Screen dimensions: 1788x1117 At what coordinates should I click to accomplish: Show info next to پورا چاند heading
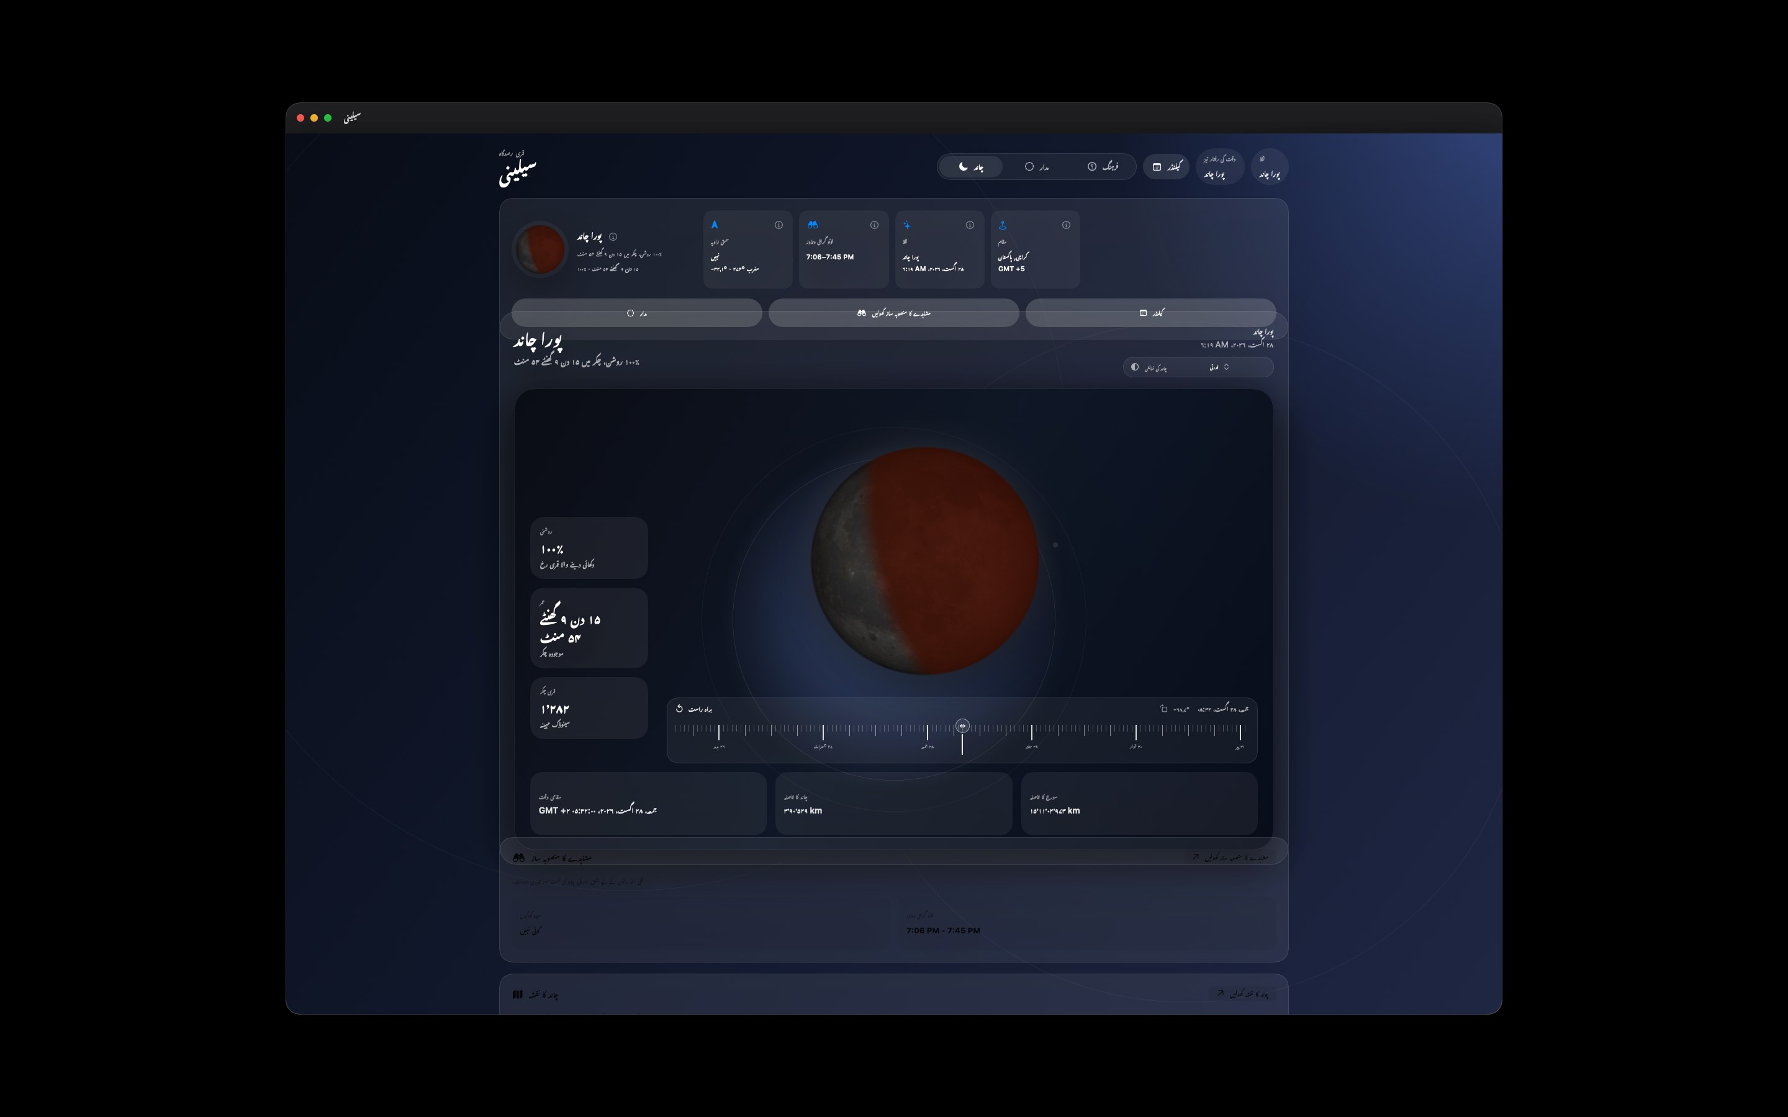tap(613, 237)
